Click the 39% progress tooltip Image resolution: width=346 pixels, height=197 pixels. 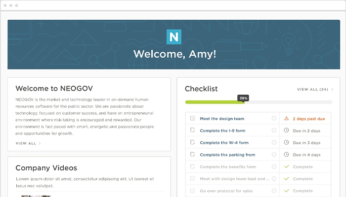click(x=243, y=98)
